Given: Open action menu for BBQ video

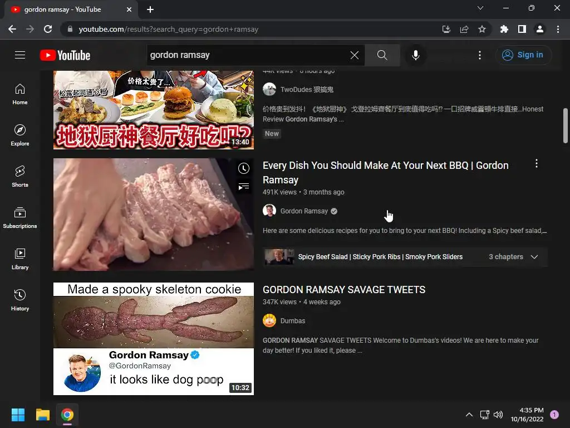Looking at the screenshot, I should pyautogui.click(x=536, y=164).
